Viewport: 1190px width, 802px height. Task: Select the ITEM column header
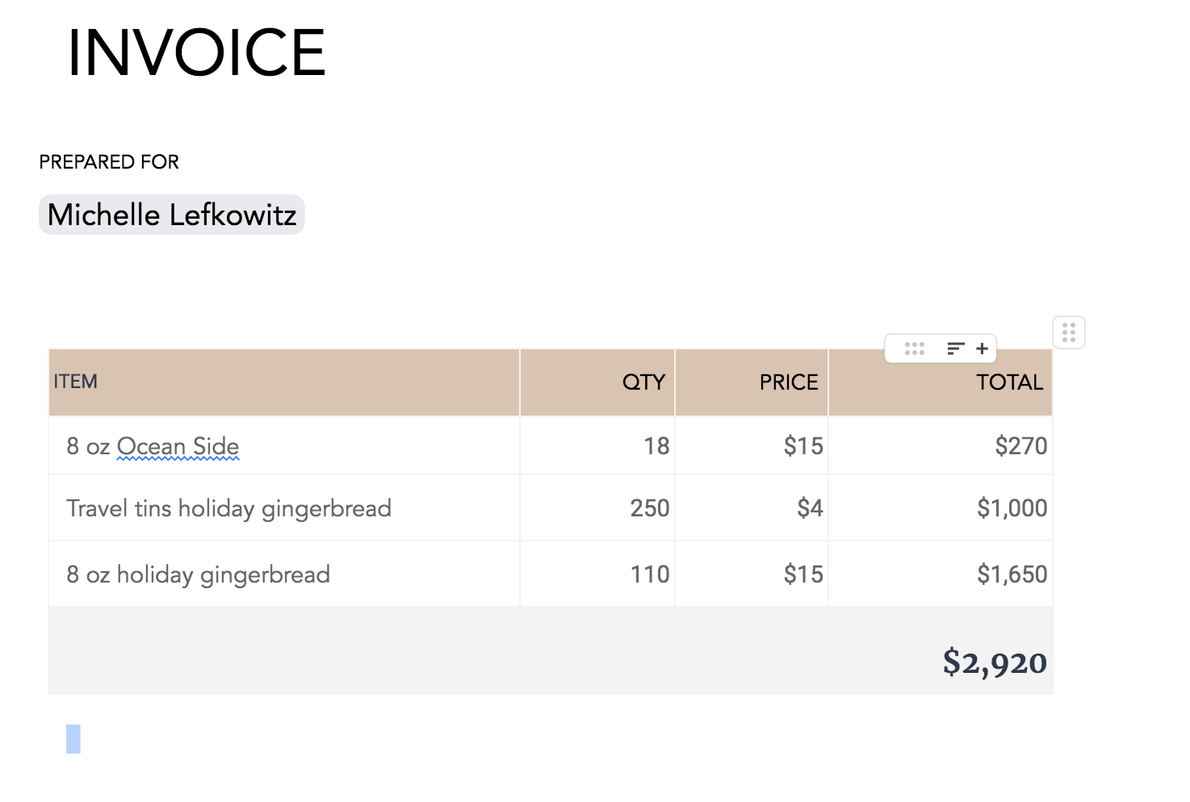tap(284, 382)
